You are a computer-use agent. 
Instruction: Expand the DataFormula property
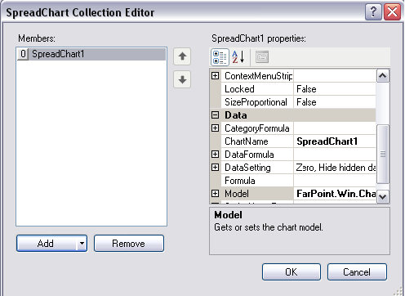click(215, 155)
